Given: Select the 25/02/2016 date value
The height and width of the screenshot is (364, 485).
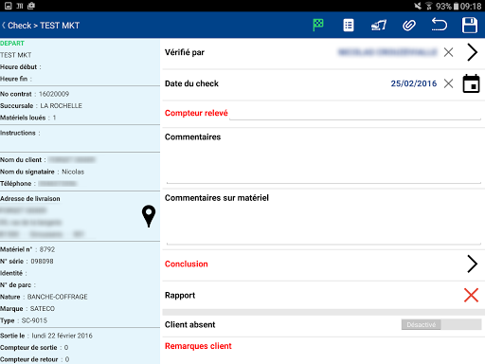Looking at the screenshot, I should (414, 83).
